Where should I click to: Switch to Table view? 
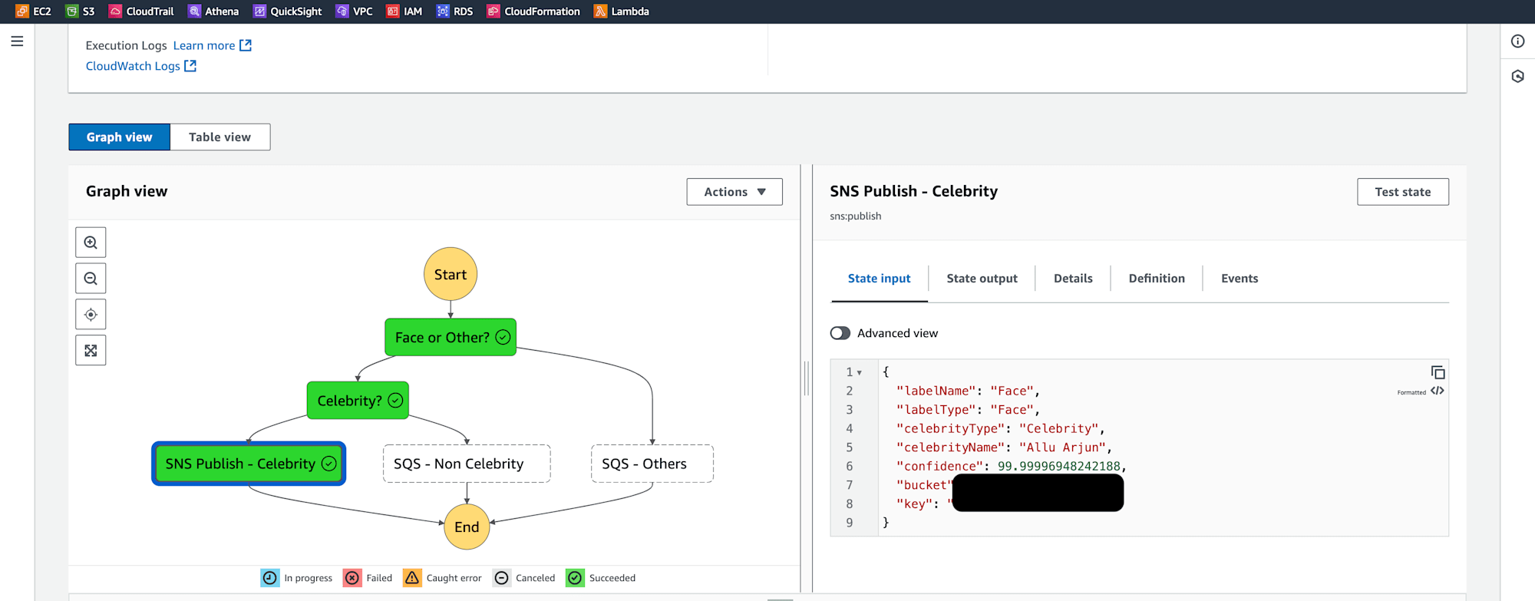click(220, 137)
